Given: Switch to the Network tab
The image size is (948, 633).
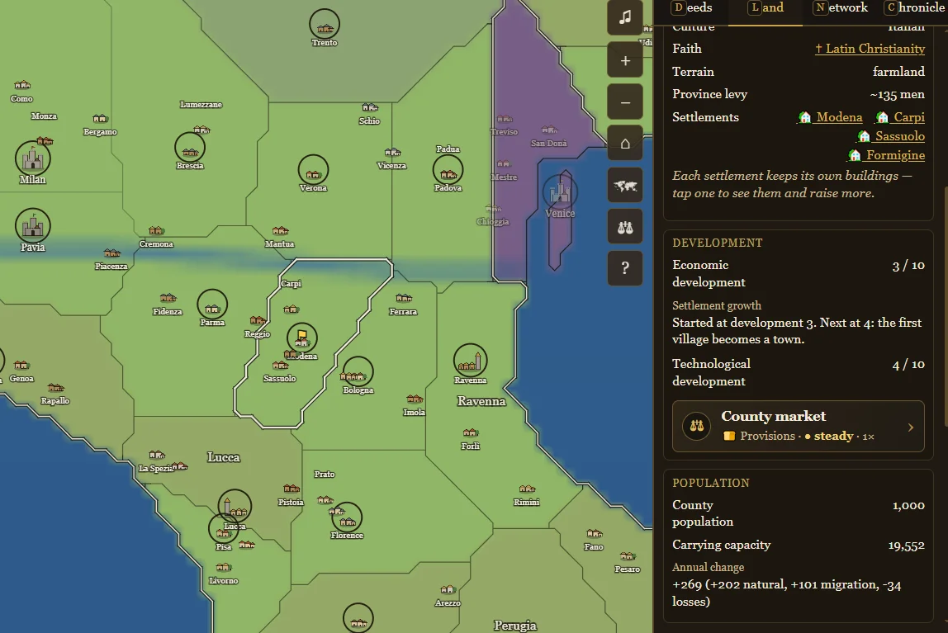Looking at the screenshot, I should [841, 8].
